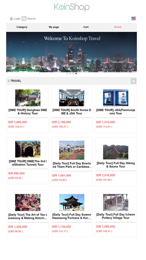
Task: Click the Login lock icon
Action: (11, 18)
